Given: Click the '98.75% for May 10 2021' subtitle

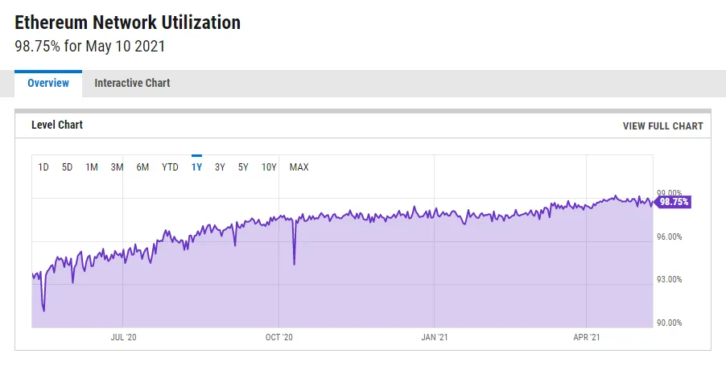Looking at the screenshot, I should point(90,47).
